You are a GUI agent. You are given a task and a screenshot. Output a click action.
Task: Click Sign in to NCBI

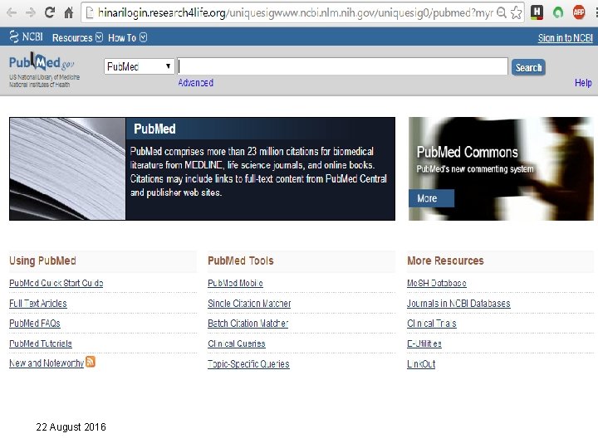pyautogui.click(x=566, y=37)
